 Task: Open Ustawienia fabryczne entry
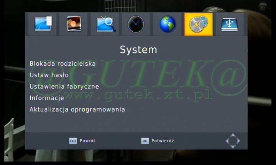(64, 86)
